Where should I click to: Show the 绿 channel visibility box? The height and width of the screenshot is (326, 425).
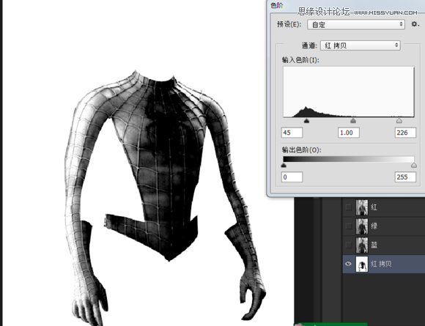pos(348,226)
